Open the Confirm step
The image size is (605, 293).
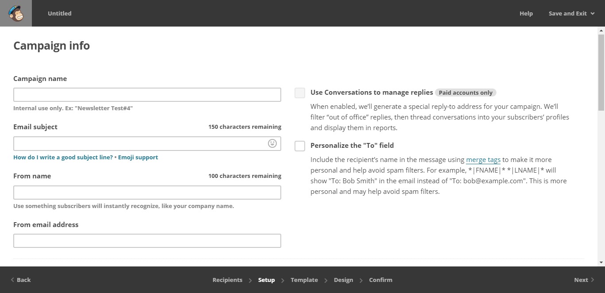[x=380, y=280]
